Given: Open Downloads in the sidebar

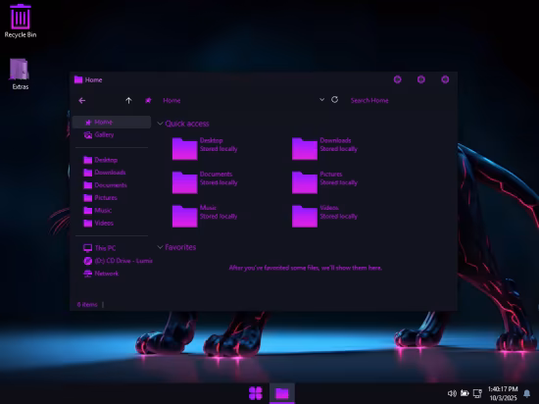Looking at the screenshot, I should click(112, 173).
